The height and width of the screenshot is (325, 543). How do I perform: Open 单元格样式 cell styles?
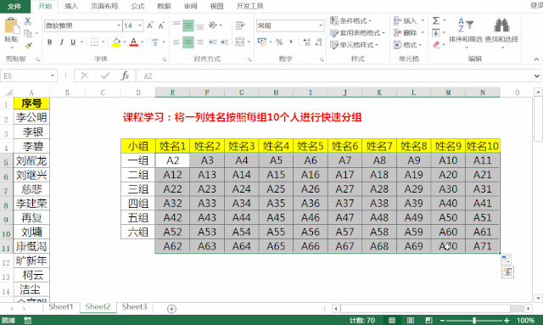coord(354,45)
